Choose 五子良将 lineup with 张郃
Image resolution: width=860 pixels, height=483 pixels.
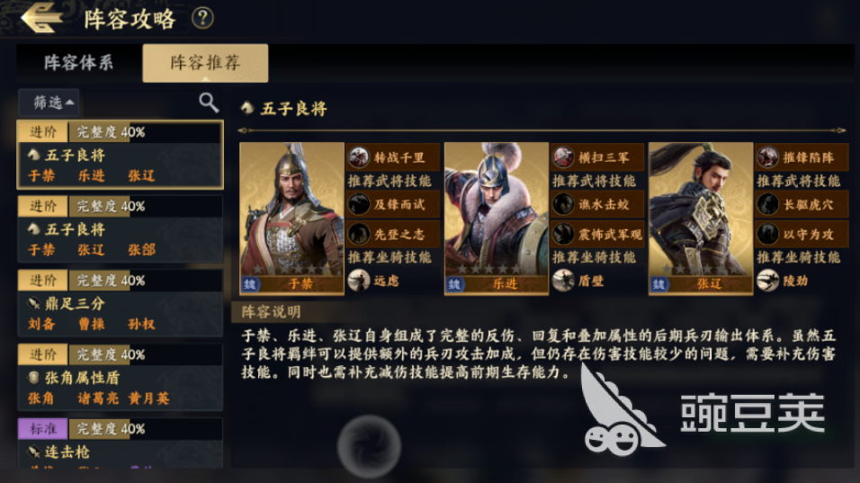pyautogui.click(x=121, y=228)
